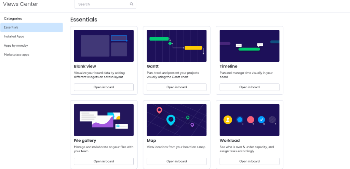Click the search magnifier icon
This screenshot has height=169, width=350.
coord(132,4)
